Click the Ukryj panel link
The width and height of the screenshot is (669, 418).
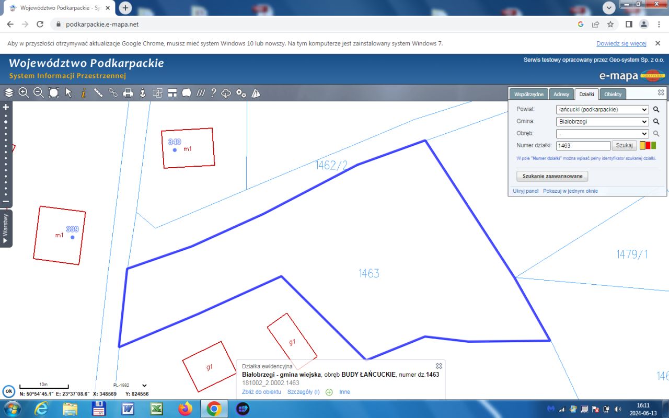[x=526, y=191]
